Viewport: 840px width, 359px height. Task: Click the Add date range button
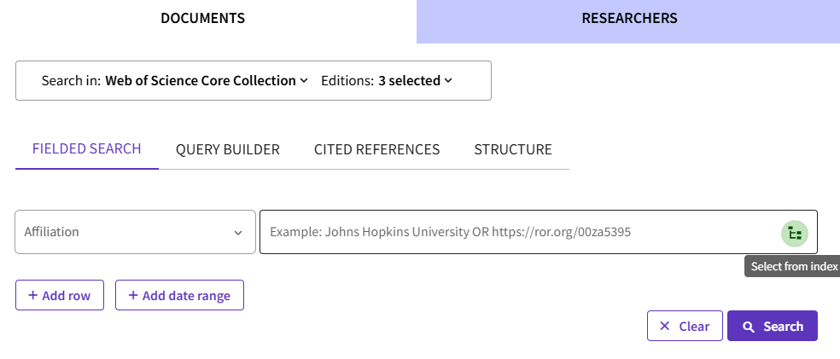(179, 295)
